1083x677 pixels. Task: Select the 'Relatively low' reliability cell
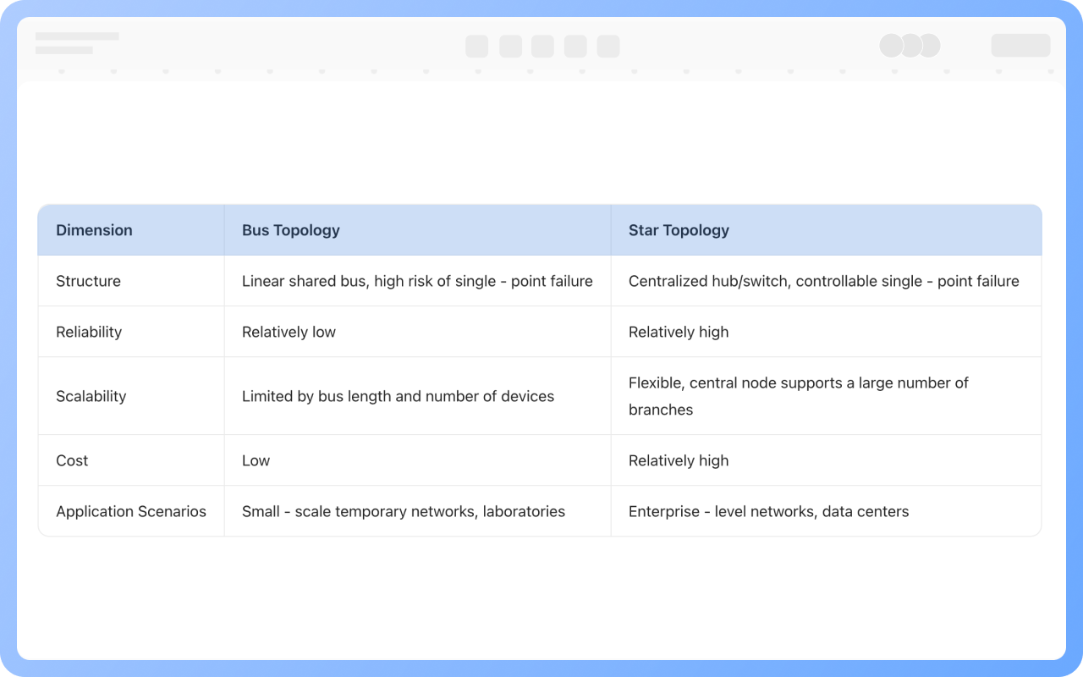tap(289, 332)
